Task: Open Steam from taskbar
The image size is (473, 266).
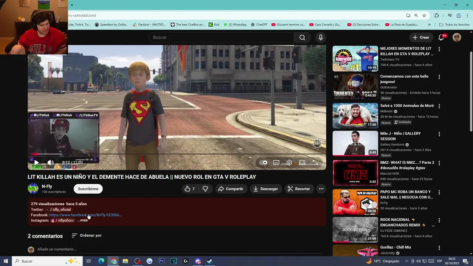Action: tap(209, 261)
